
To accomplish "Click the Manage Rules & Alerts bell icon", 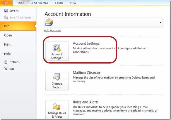I will click(57, 106).
